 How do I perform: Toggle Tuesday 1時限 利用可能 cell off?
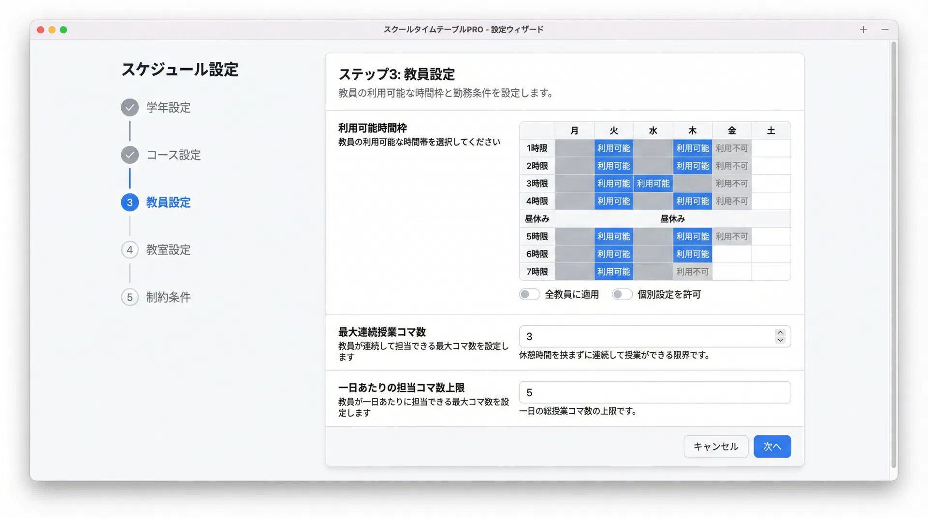[613, 148]
